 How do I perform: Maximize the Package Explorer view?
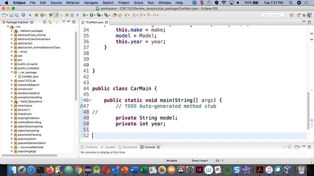pyautogui.click(x=74, y=22)
